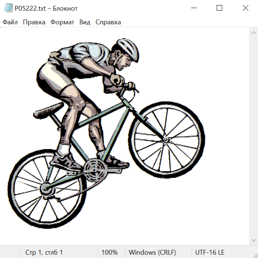Open the Вид menu

tap(85, 22)
